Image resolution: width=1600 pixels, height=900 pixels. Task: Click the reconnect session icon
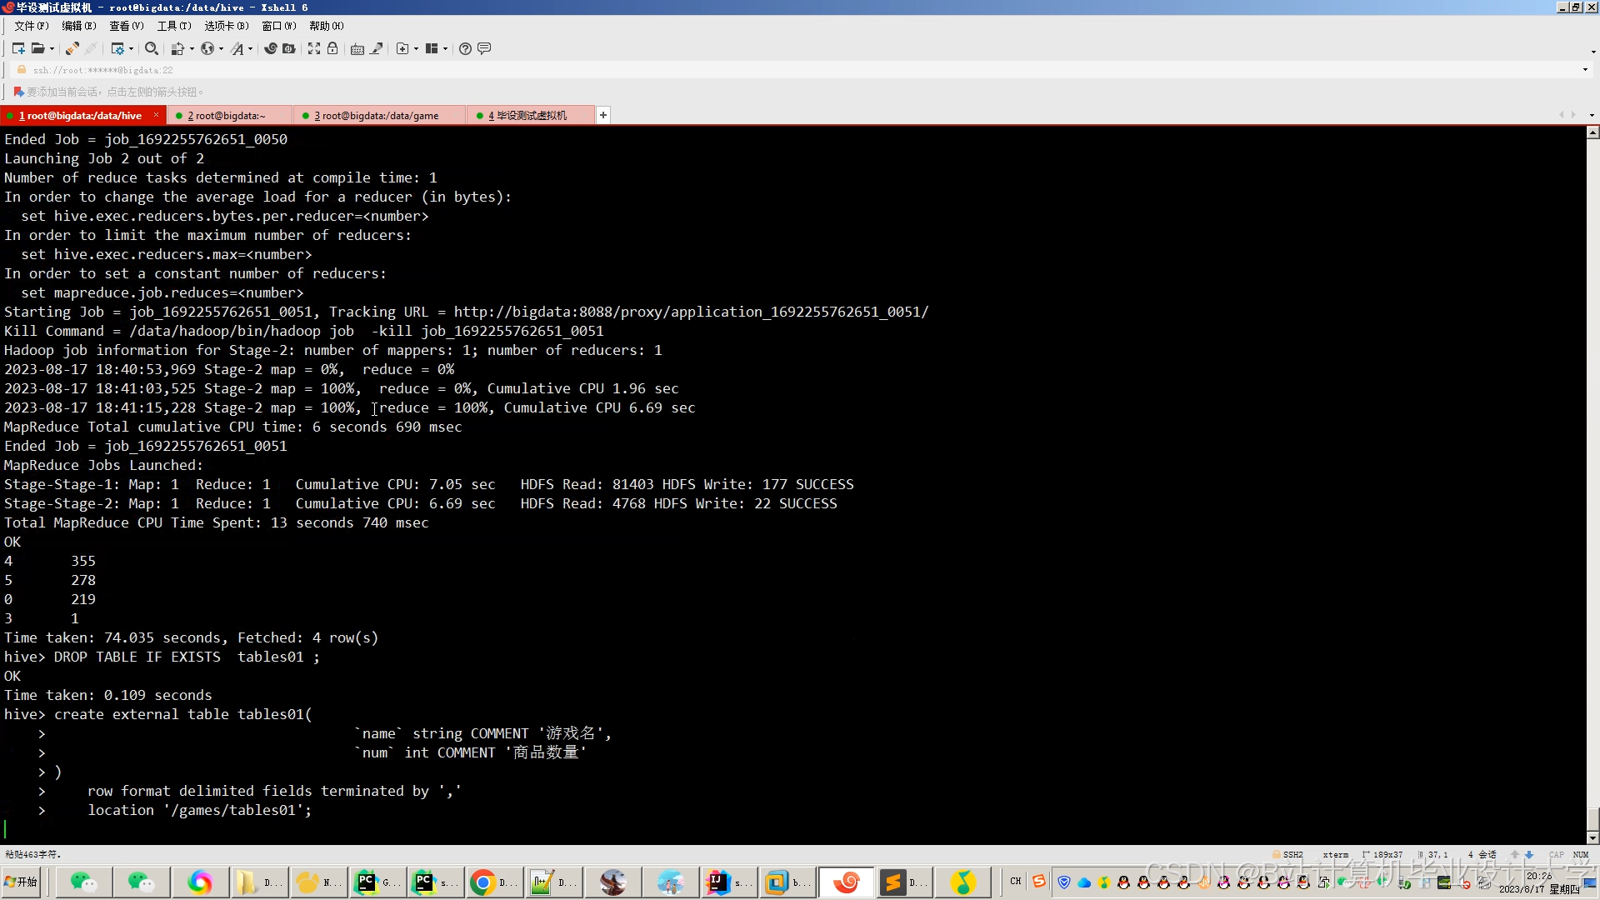tap(72, 49)
